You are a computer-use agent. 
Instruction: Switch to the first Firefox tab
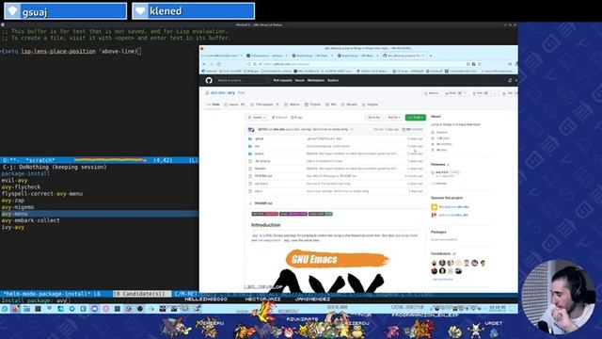pos(222,56)
